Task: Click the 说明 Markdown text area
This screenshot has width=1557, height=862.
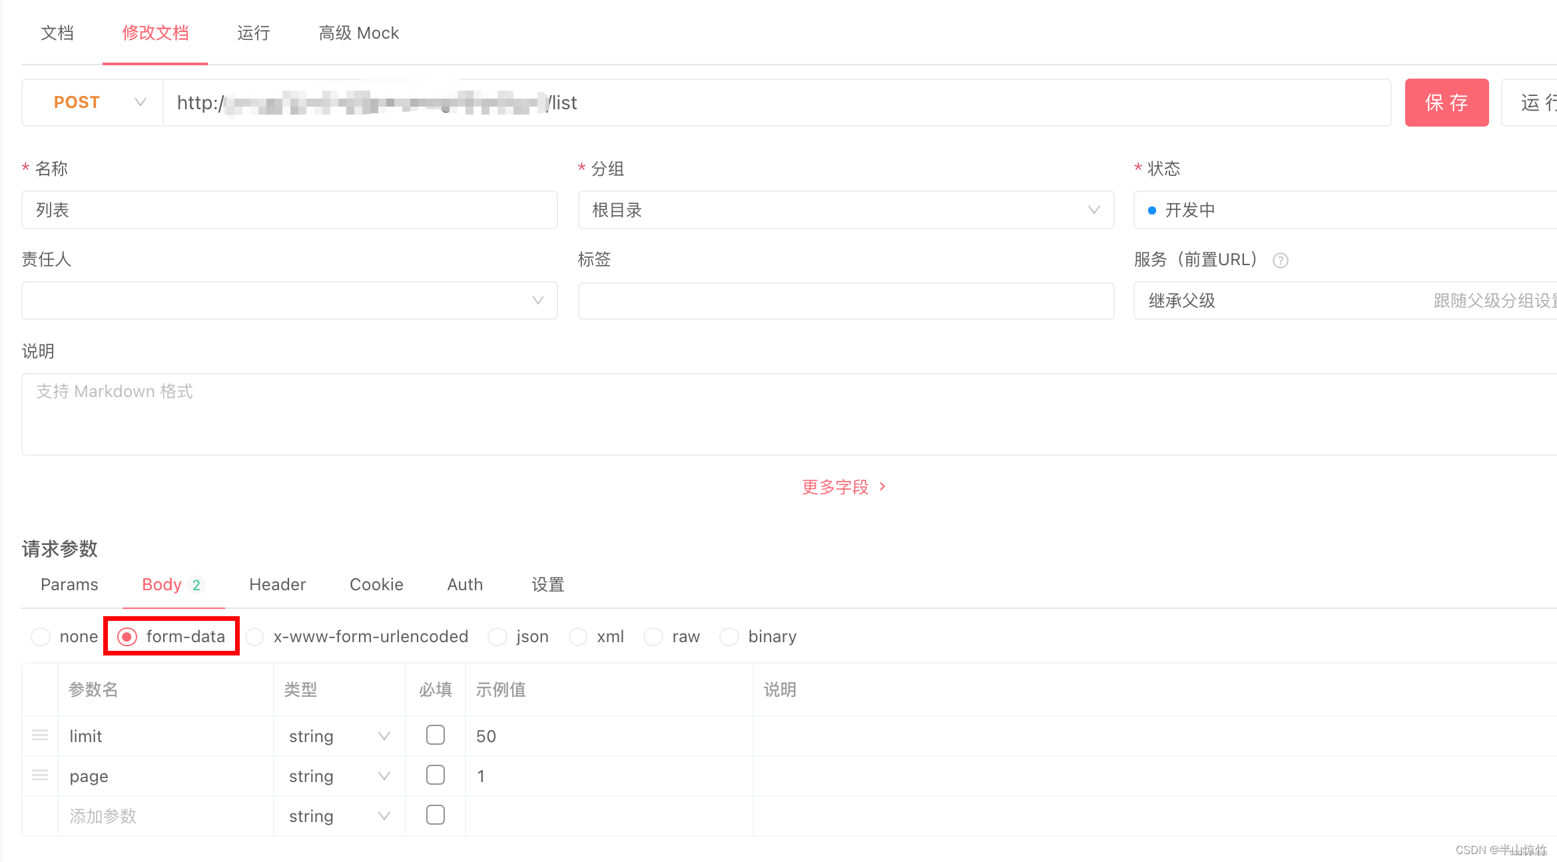Action: tap(786, 414)
